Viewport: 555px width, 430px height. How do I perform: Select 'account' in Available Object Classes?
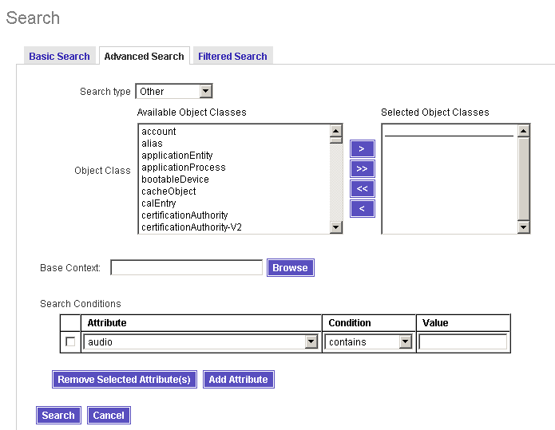[x=234, y=131]
